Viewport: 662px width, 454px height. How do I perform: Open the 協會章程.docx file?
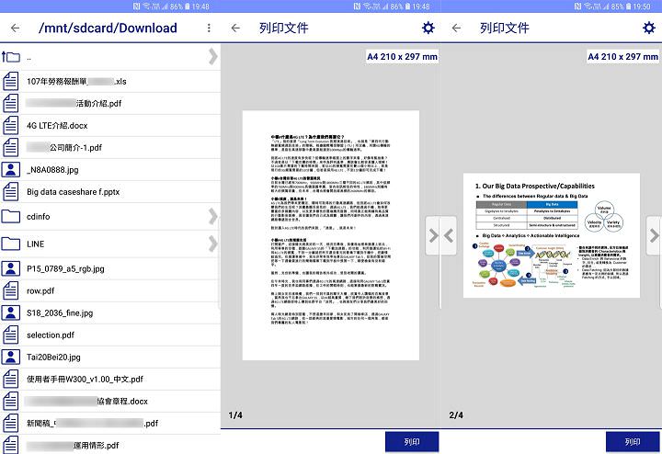tap(110, 402)
